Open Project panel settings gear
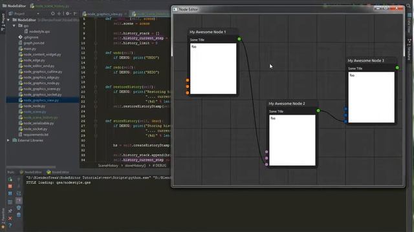 coord(67,14)
